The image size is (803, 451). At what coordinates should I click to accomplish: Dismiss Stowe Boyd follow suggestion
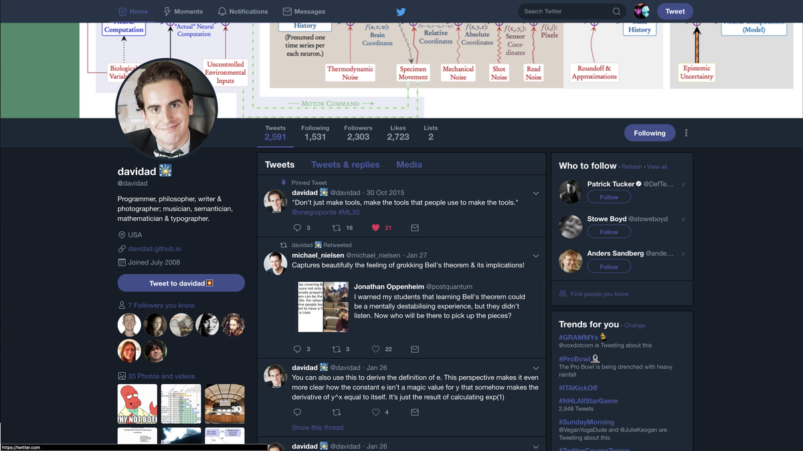683,219
